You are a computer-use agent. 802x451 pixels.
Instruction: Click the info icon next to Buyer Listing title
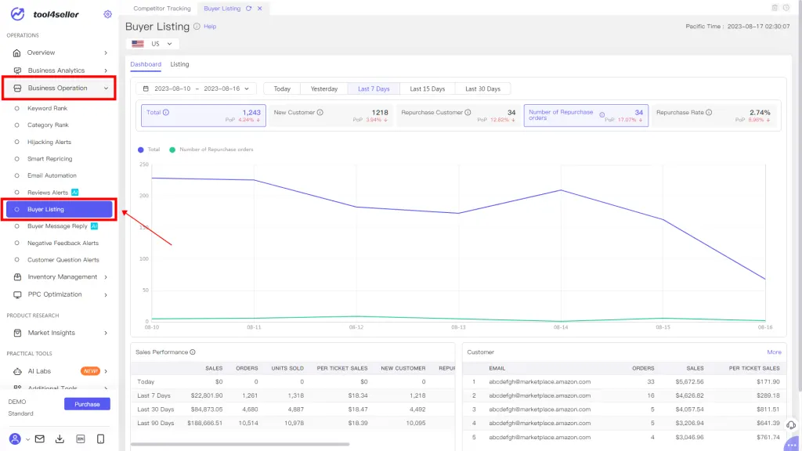coord(197,27)
